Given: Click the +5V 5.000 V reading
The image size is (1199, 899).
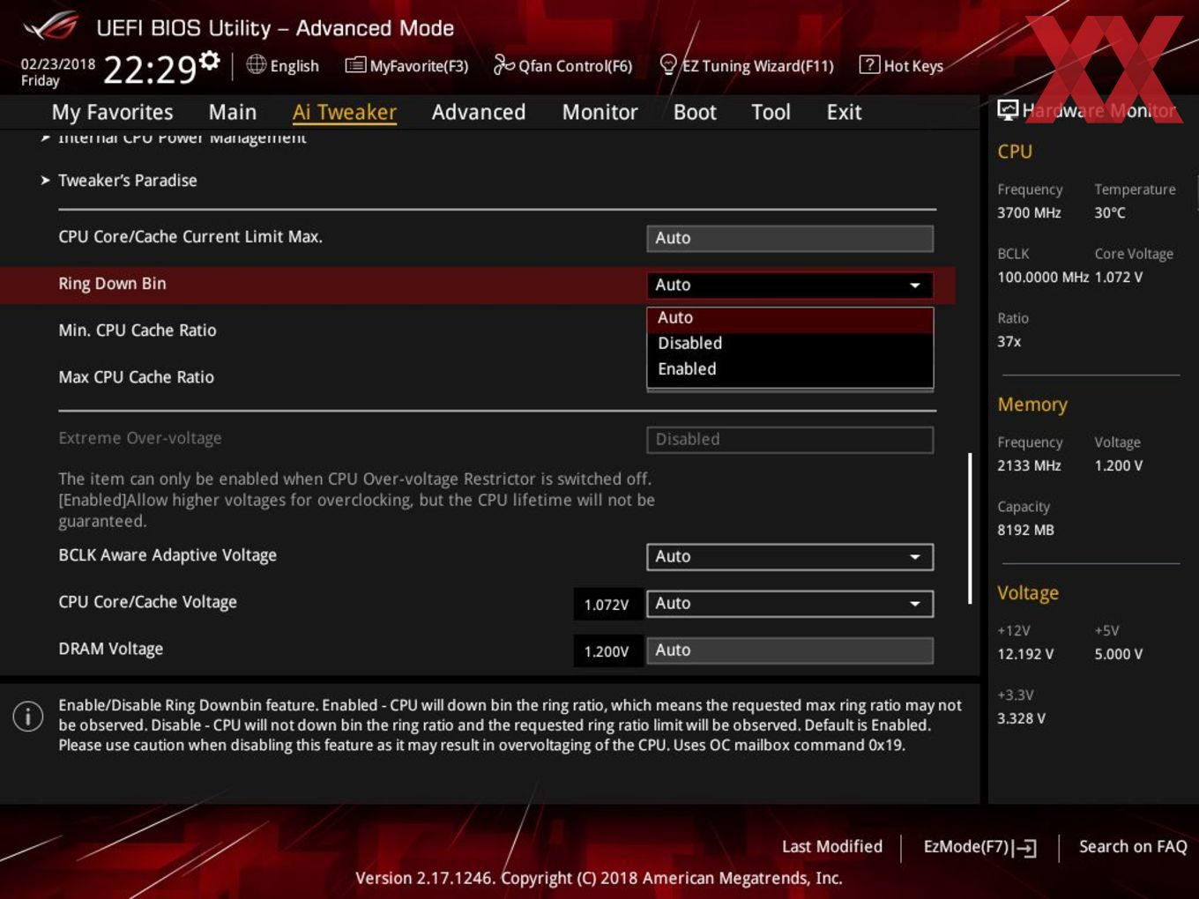Looking at the screenshot, I should coord(1119,654).
